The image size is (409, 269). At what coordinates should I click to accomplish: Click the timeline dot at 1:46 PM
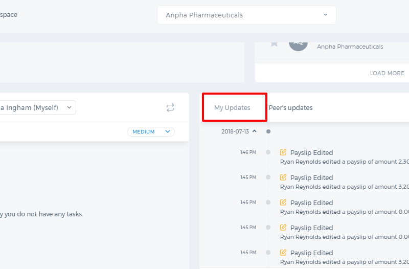268,152
